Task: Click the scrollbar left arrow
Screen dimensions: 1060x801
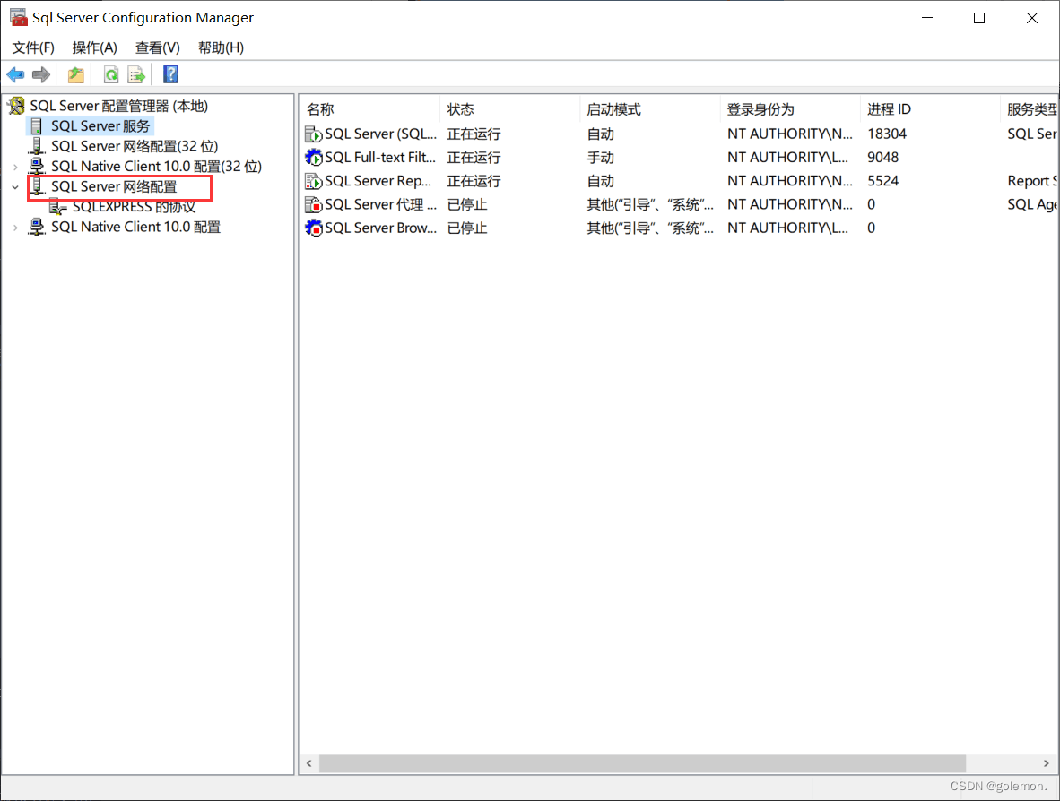Action: 308,763
